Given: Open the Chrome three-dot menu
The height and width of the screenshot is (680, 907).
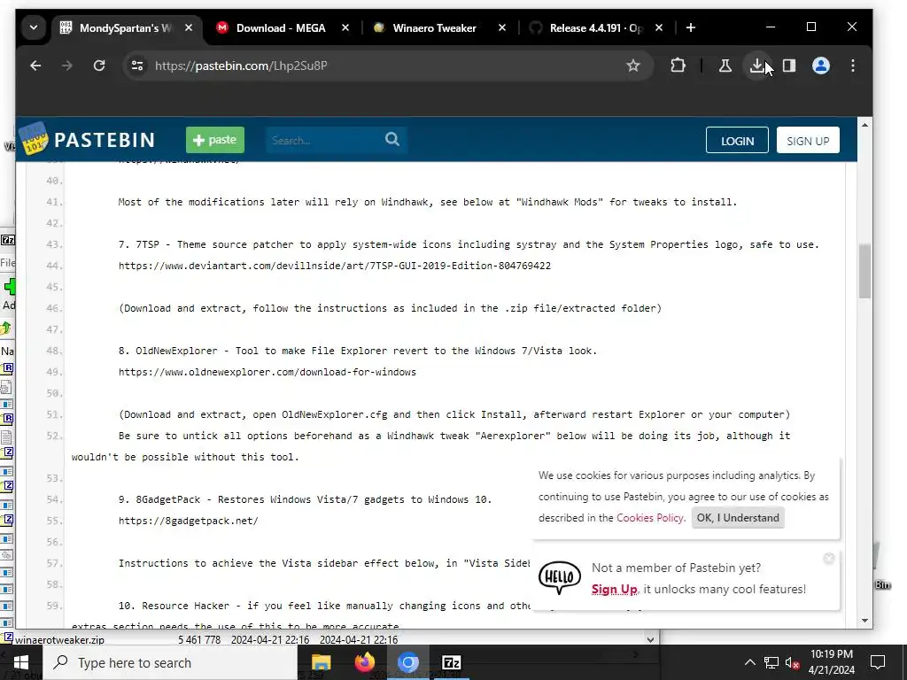Looking at the screenshot, I should pyautogui.click(x=853, y=66).
